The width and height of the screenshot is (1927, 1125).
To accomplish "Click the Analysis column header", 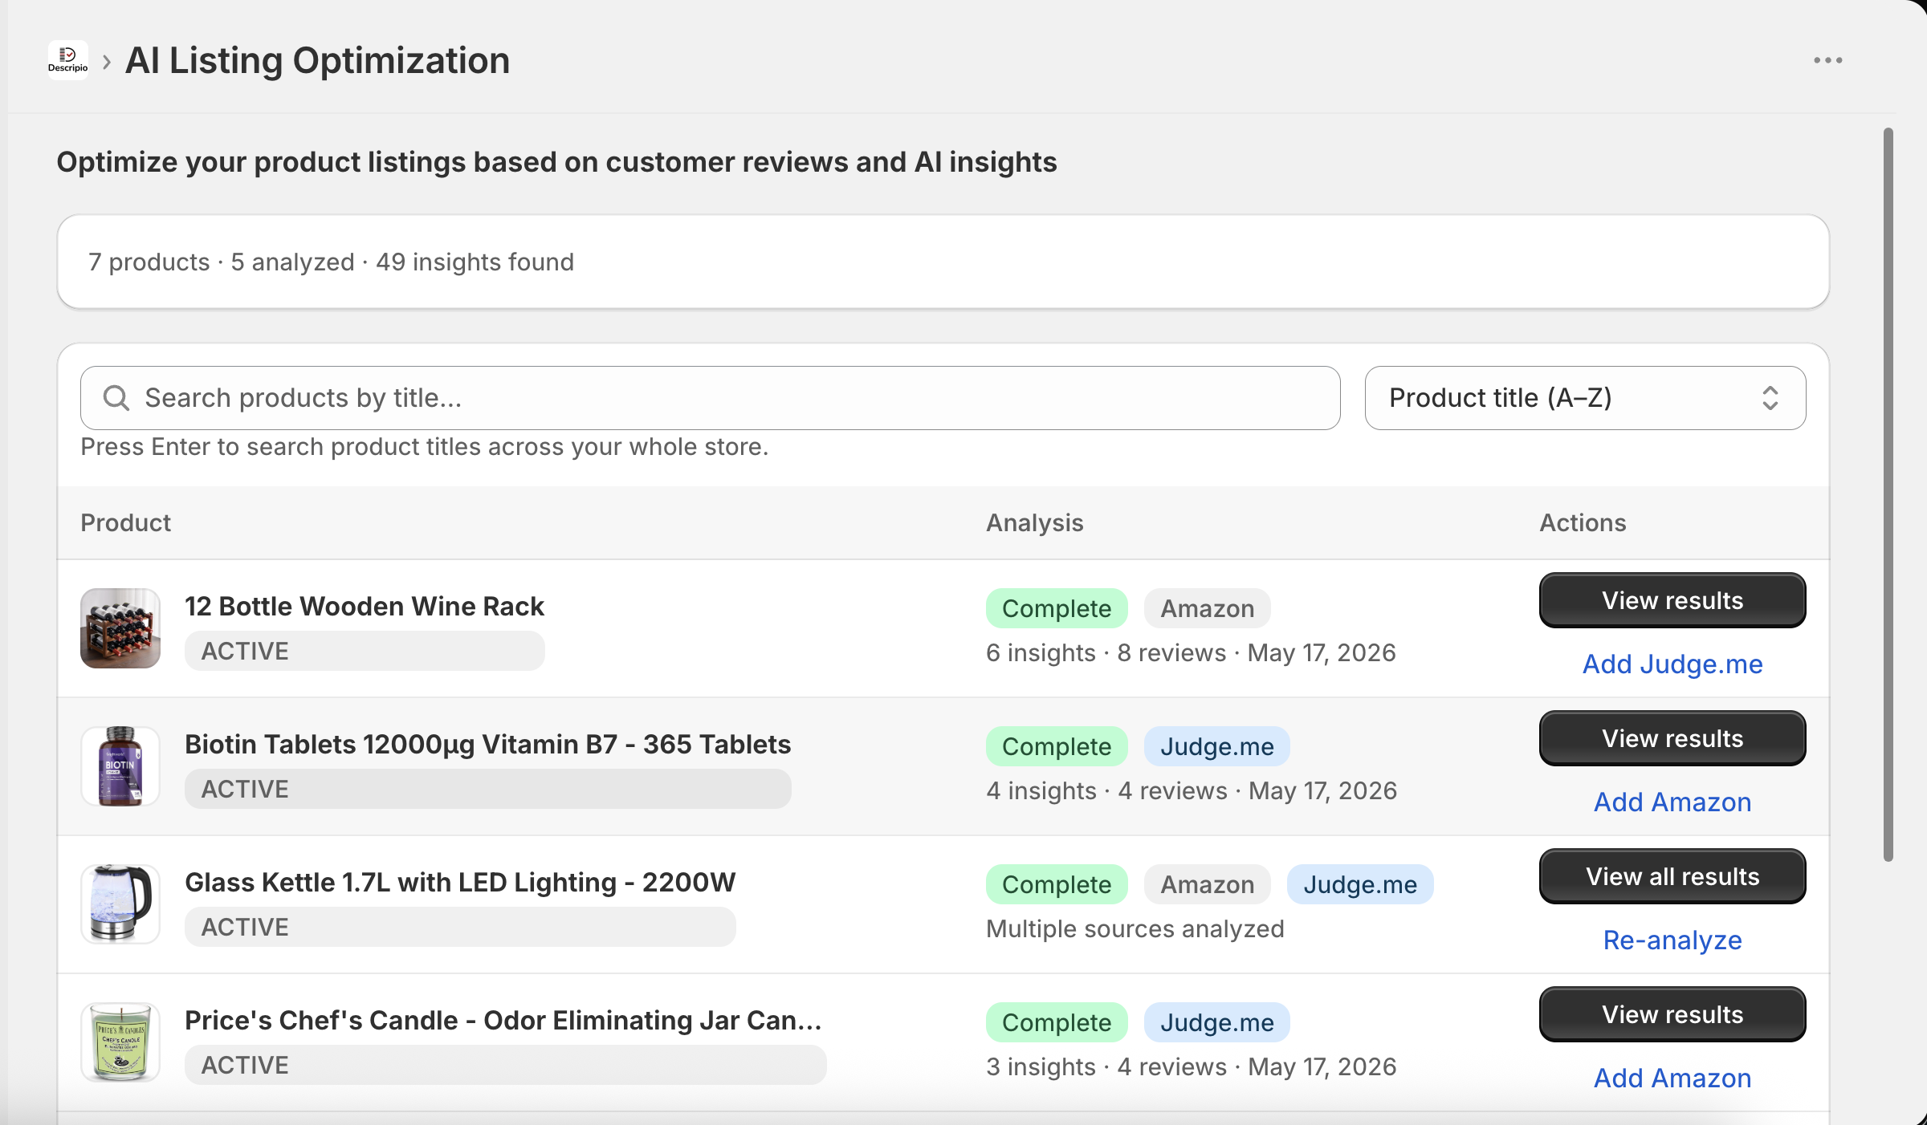I will coord(1035,523).
